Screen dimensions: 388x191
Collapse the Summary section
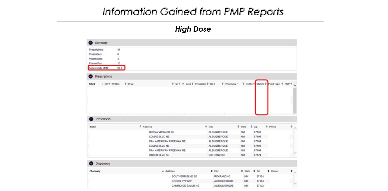91,43
